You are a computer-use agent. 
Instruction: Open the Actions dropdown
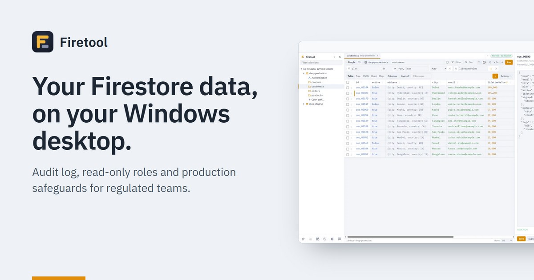click(506, 76)
